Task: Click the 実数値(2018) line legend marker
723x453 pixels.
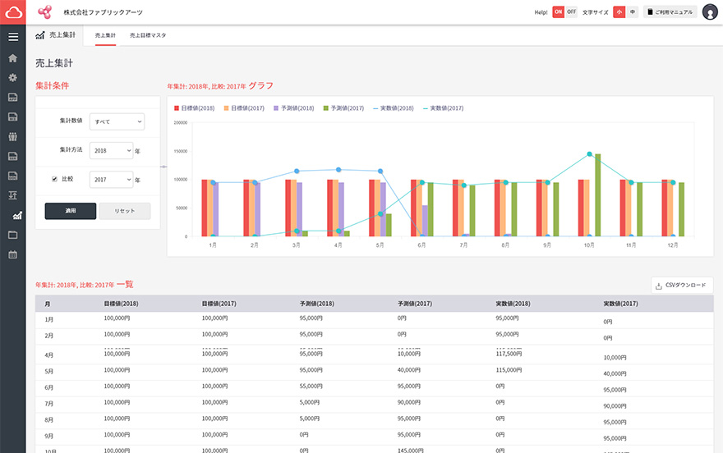Action: coord(375,108)
